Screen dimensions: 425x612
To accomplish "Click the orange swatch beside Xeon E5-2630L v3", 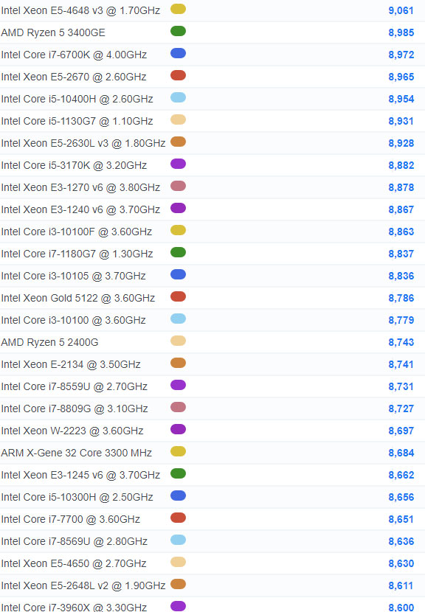I will (x=178, y=142).
